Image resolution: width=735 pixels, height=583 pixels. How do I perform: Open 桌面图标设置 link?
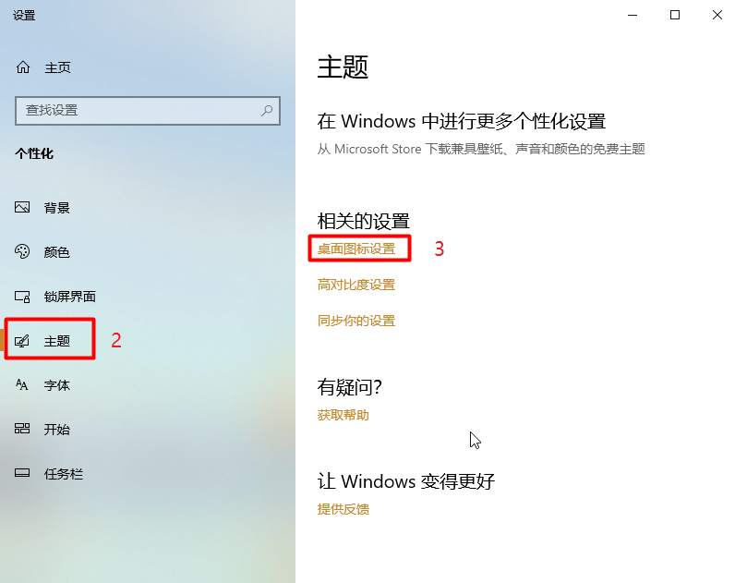(x=356, y=249)
